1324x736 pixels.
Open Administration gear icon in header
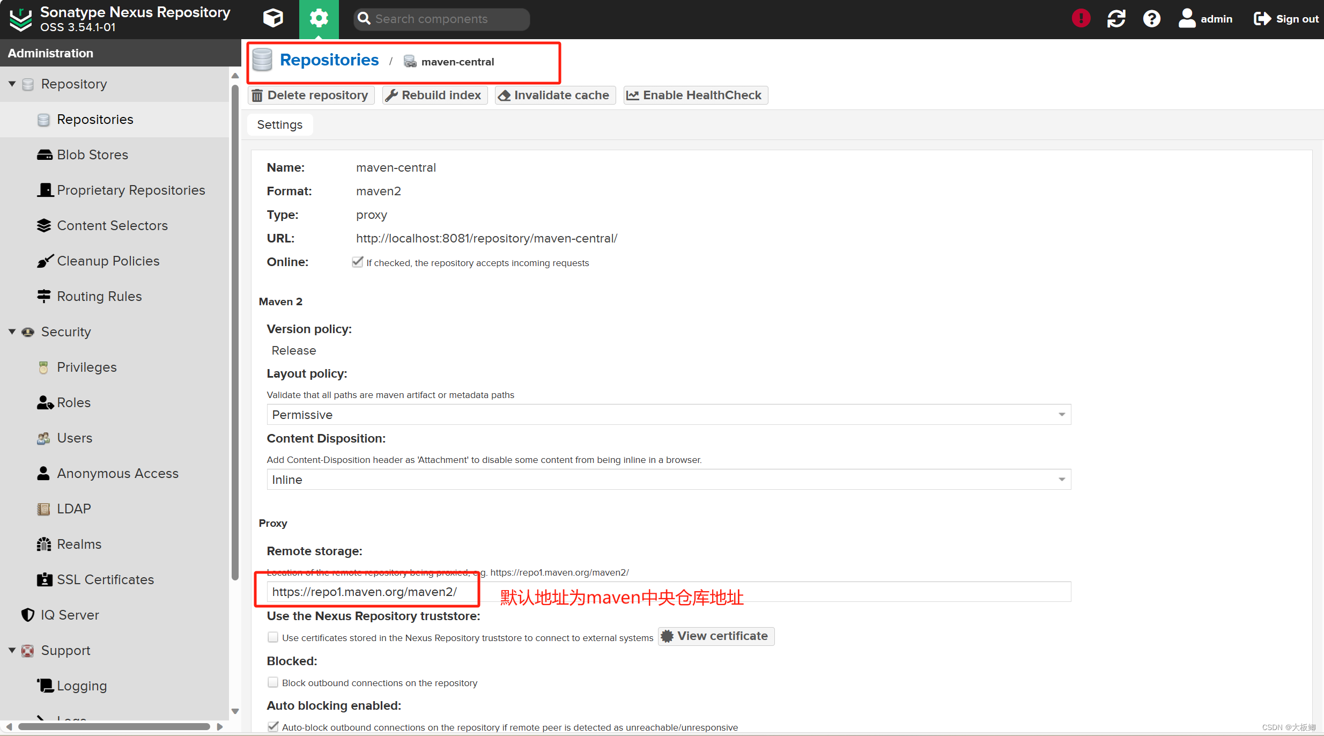[x=319, y=19]
